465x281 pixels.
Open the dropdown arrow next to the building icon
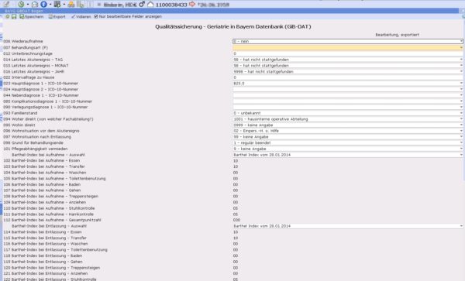click(x=64, y=5)
